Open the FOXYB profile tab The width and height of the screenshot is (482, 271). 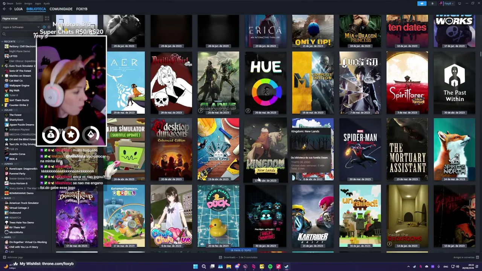click(82, 9)
